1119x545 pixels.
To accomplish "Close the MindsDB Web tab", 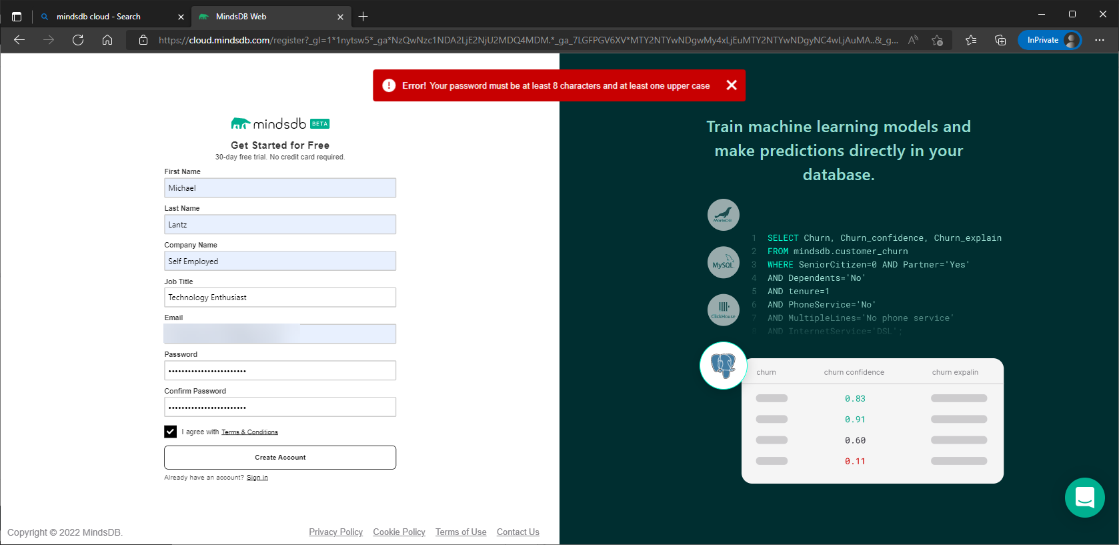I will 340,17.
